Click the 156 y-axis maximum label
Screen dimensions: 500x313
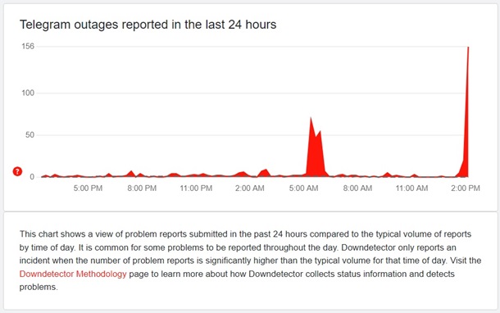[28, 47]
